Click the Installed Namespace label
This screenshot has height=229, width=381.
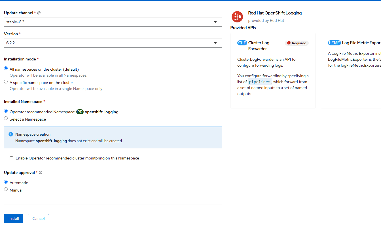pos(23,102)
